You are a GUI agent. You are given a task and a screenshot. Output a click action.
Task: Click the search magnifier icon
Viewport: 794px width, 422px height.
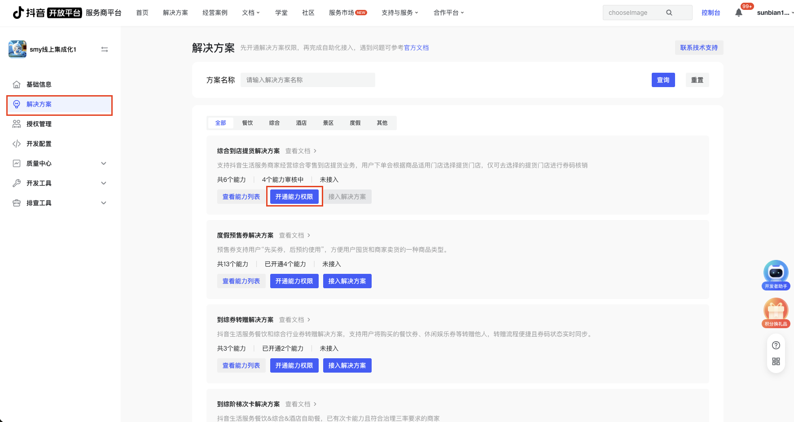tap(669, 13)
